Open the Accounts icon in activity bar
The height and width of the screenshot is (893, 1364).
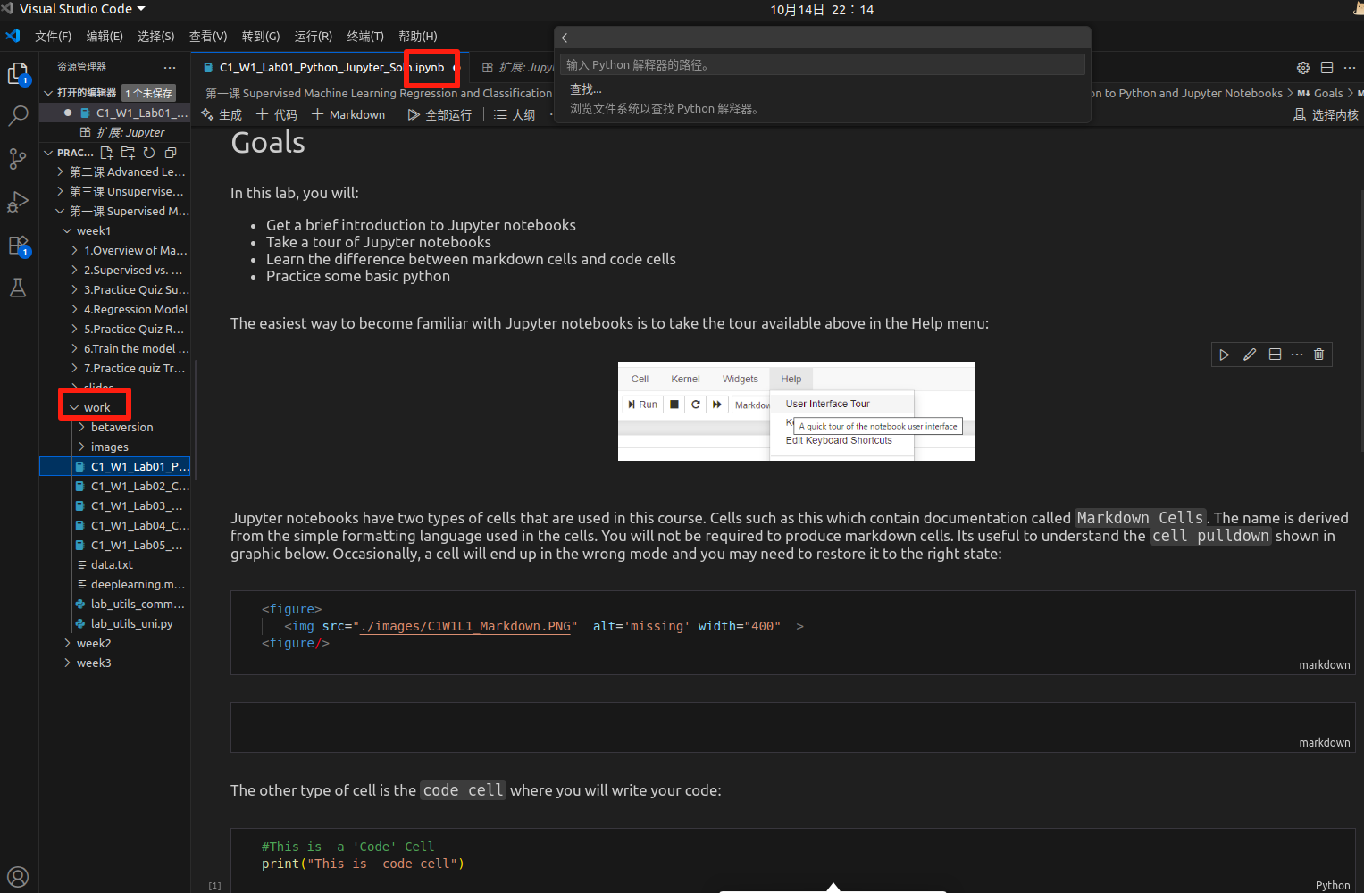pos(18,876)
